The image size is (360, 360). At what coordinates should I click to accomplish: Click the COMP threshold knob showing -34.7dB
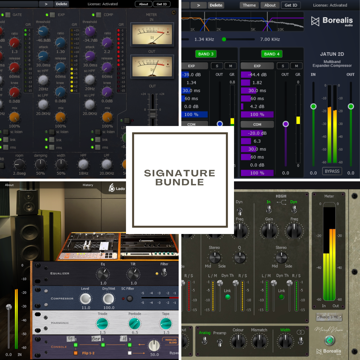point(90,31)
